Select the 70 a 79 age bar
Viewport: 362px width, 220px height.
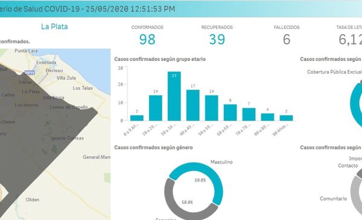pyautogui.click(x=249, y=115)
